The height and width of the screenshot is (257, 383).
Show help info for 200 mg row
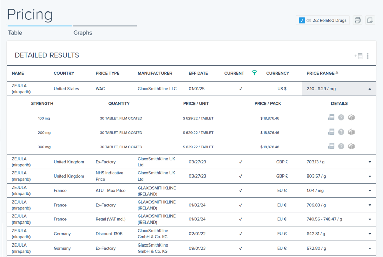[x=341, y=132]
